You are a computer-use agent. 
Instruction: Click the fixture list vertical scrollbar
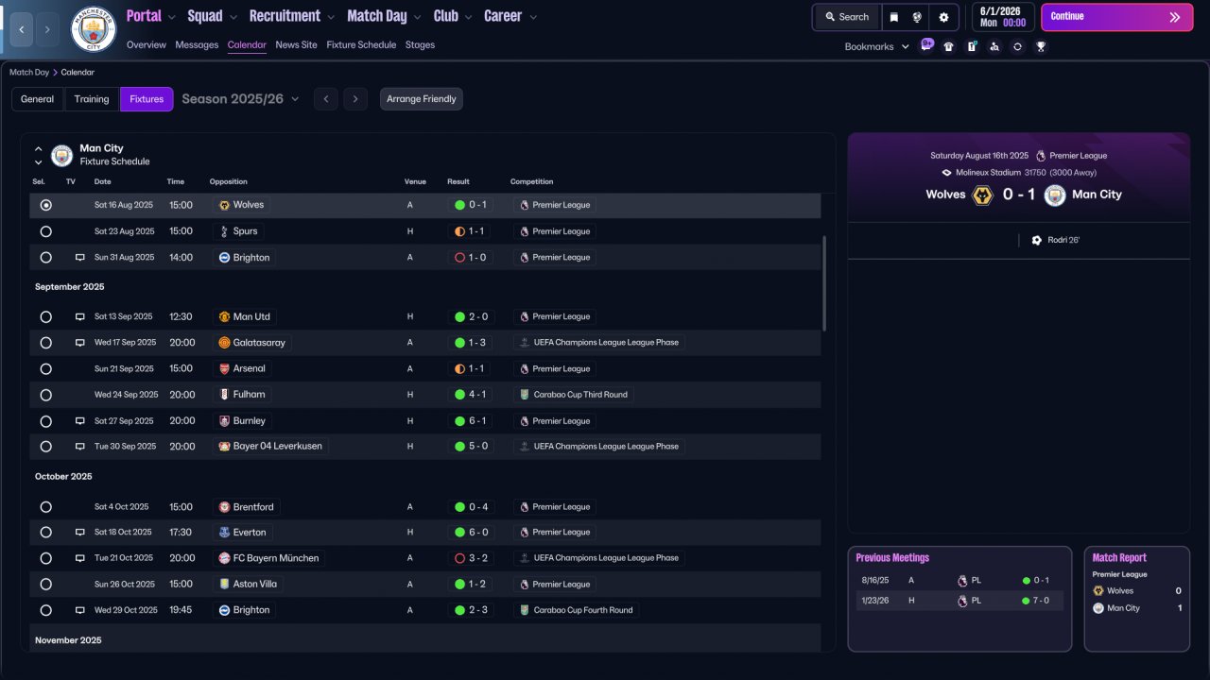pyautogui.click(x=825, y=283)
